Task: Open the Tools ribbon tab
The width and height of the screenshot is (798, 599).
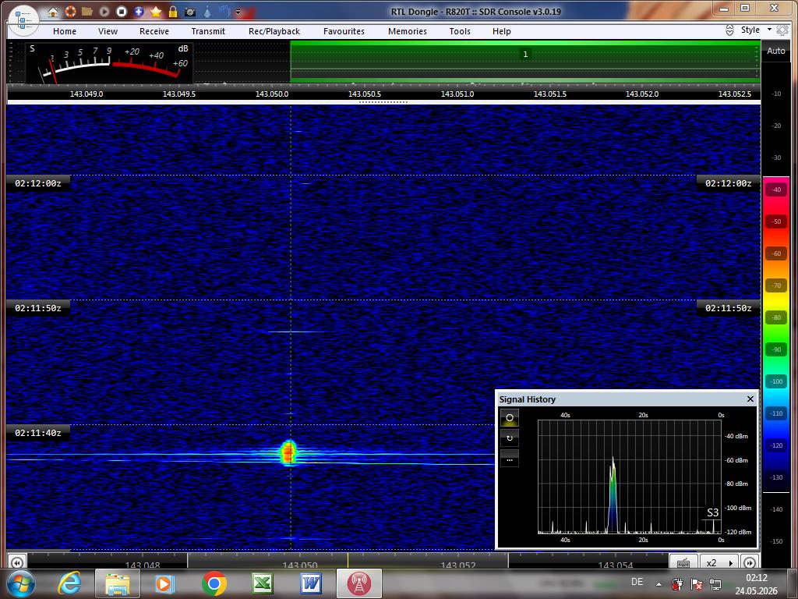Action: 460,31
